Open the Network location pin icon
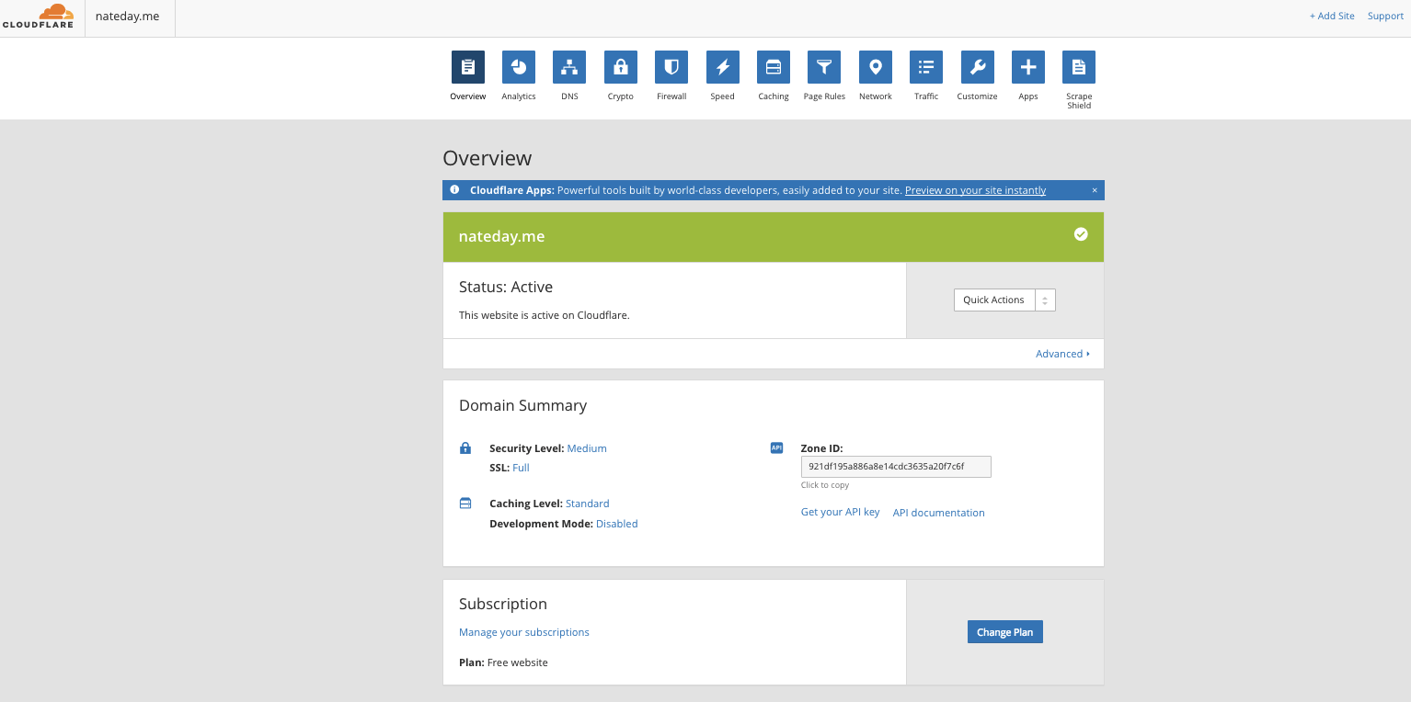Screen dimensions: 1411x702 876,67
